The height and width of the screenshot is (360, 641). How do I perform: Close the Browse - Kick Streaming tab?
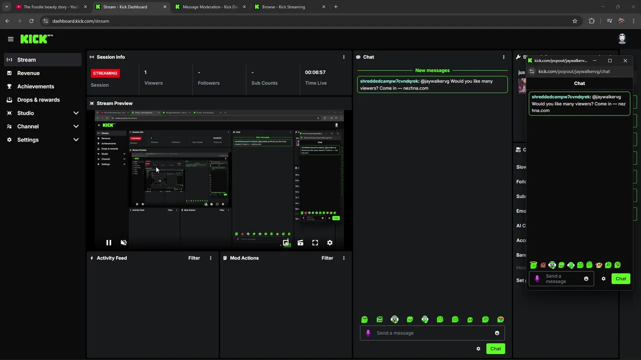coord(324,7)
